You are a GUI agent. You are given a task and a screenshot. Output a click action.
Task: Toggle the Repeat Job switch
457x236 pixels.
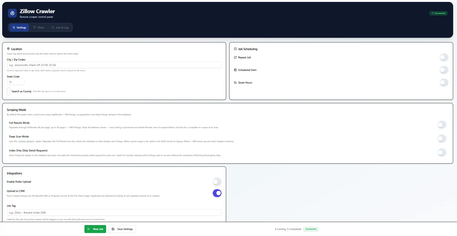coord(444,57)
